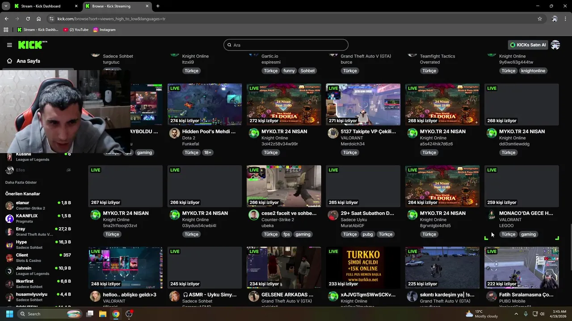Reload the page in Chrome
The width and height of the screenshot is (572, 321).
[x=28, y=19]
